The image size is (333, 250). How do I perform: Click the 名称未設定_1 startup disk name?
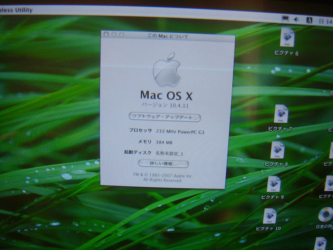pyautogui.click(x=169, y=153)
